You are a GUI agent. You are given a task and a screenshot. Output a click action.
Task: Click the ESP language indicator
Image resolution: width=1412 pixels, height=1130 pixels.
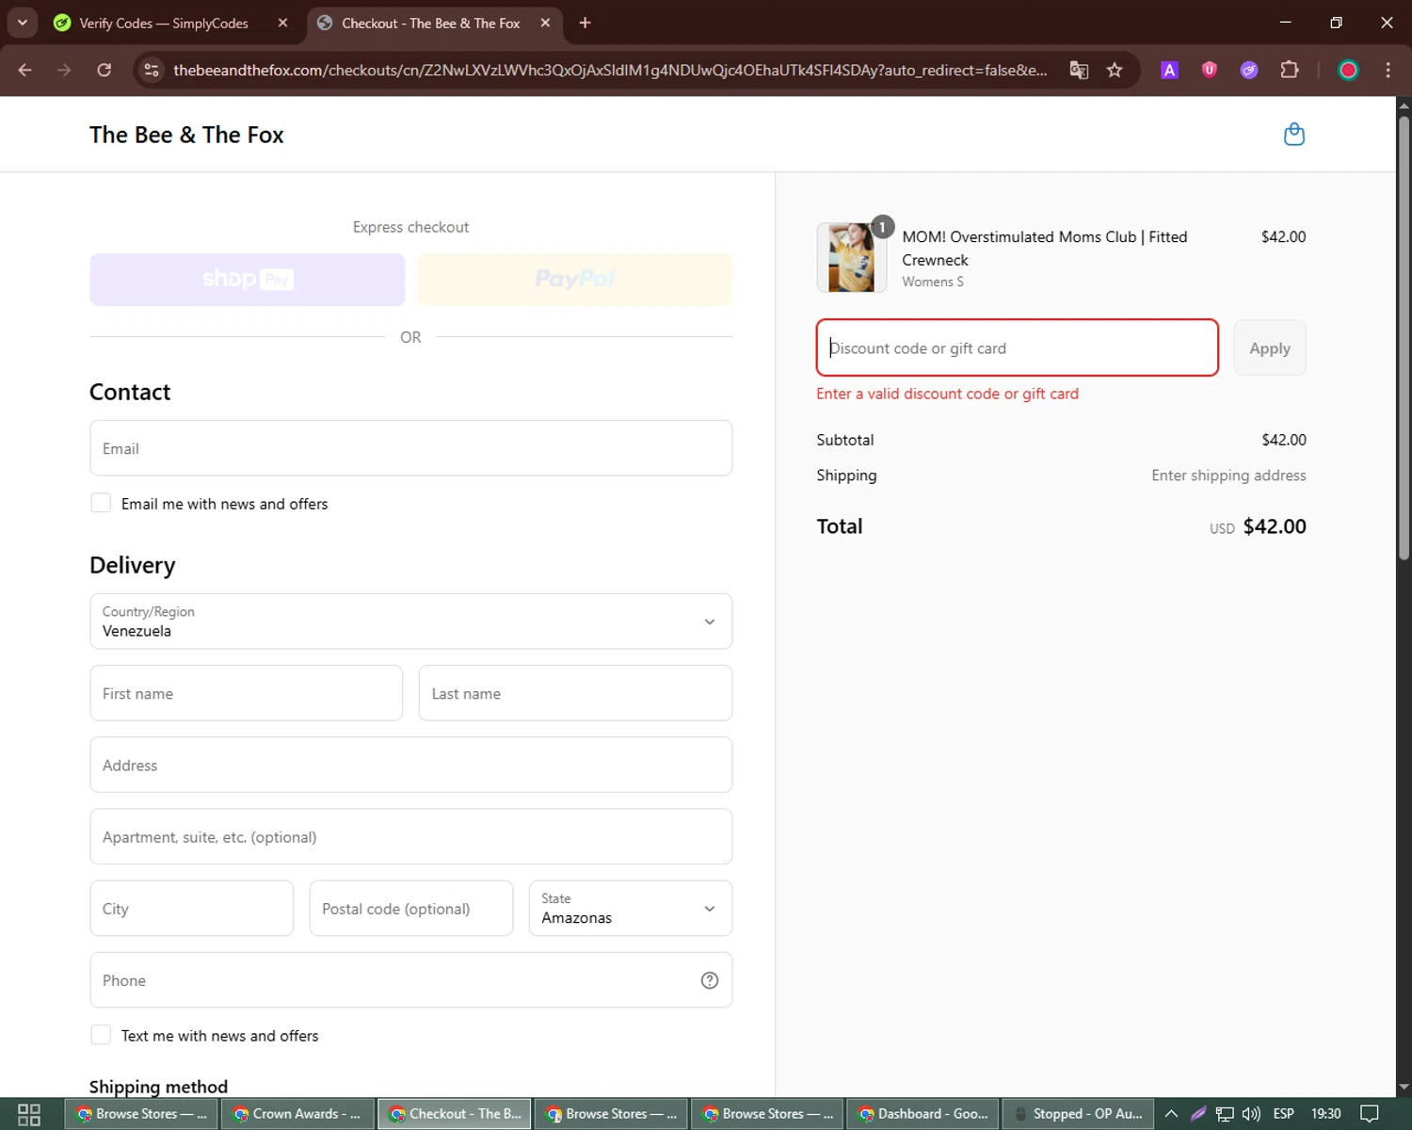1283,1114
